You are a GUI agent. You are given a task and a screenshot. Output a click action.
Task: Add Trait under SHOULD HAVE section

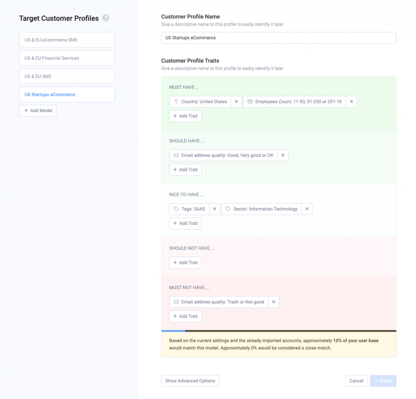click(185, 169)
